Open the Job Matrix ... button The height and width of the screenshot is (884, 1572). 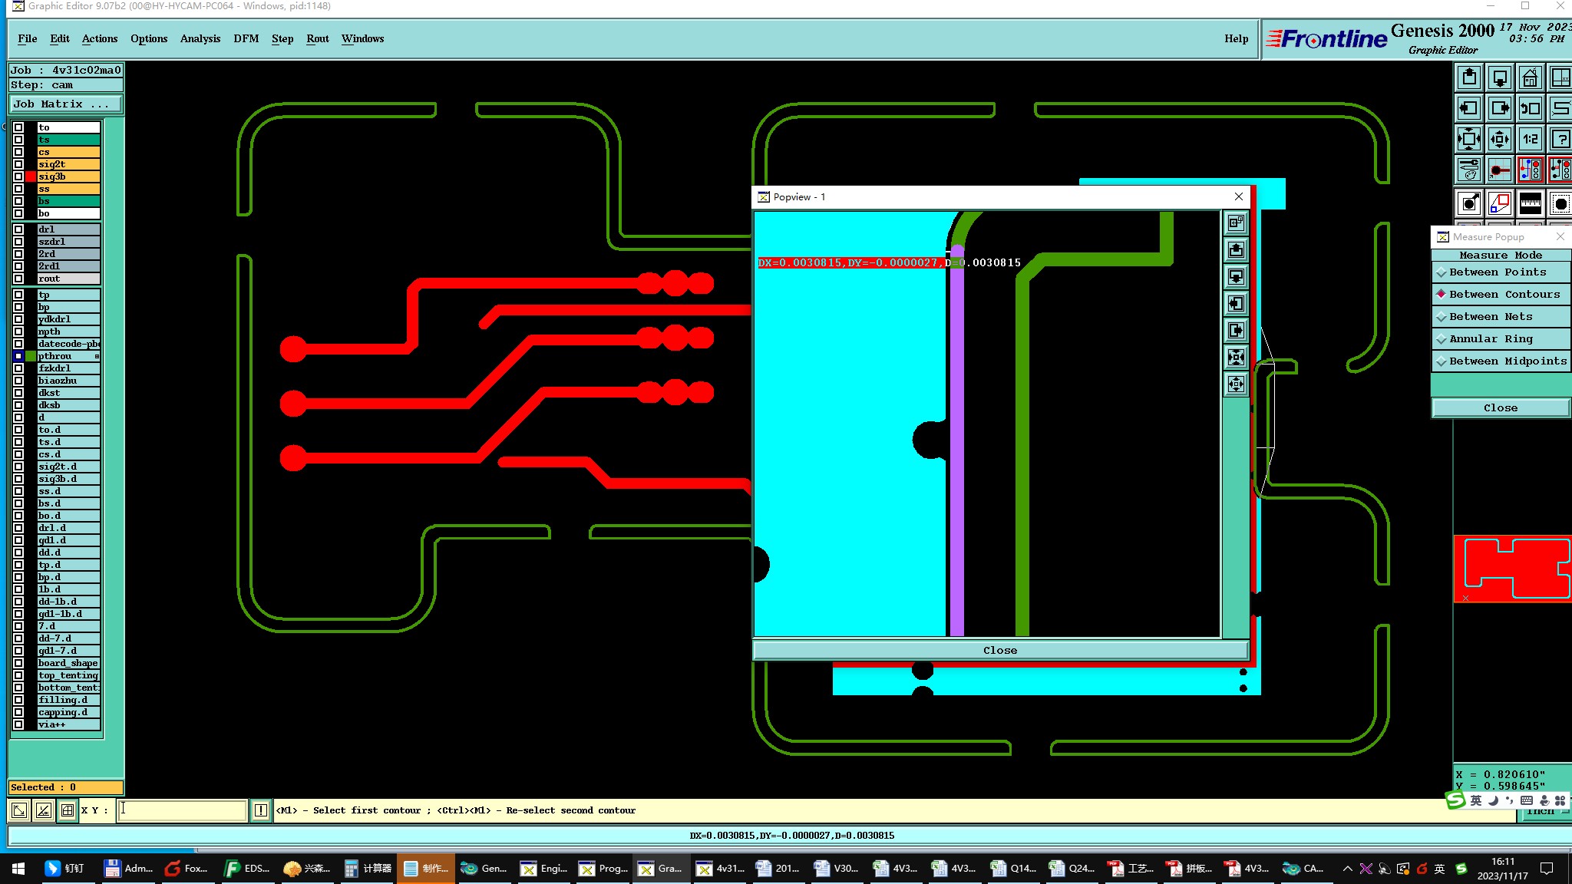click(x=64, y=104)
